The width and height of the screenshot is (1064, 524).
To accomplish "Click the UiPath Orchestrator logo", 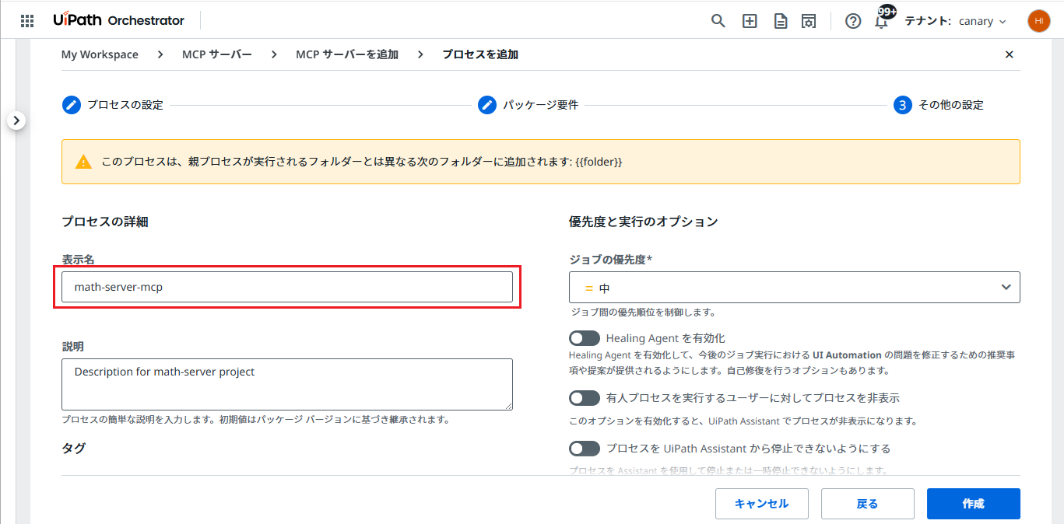I will tap(119, 20).
